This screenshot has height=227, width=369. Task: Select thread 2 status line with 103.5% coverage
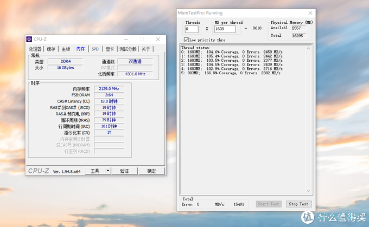pyautogui.click(x=232, y=60)
